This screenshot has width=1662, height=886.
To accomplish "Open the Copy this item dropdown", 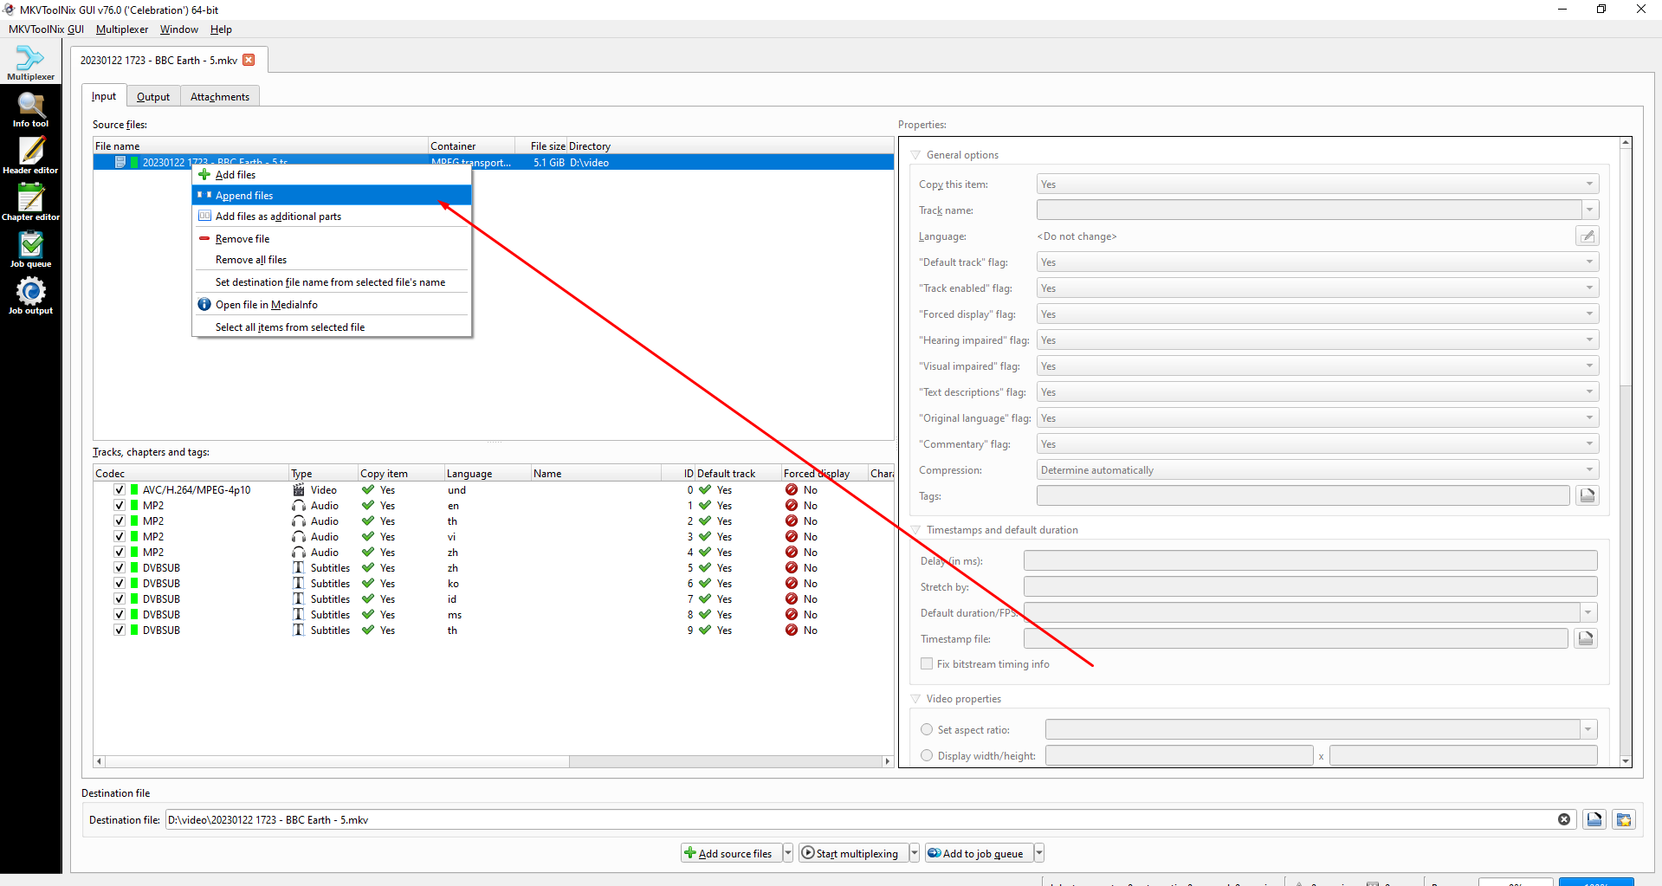I will (1317, 184).
